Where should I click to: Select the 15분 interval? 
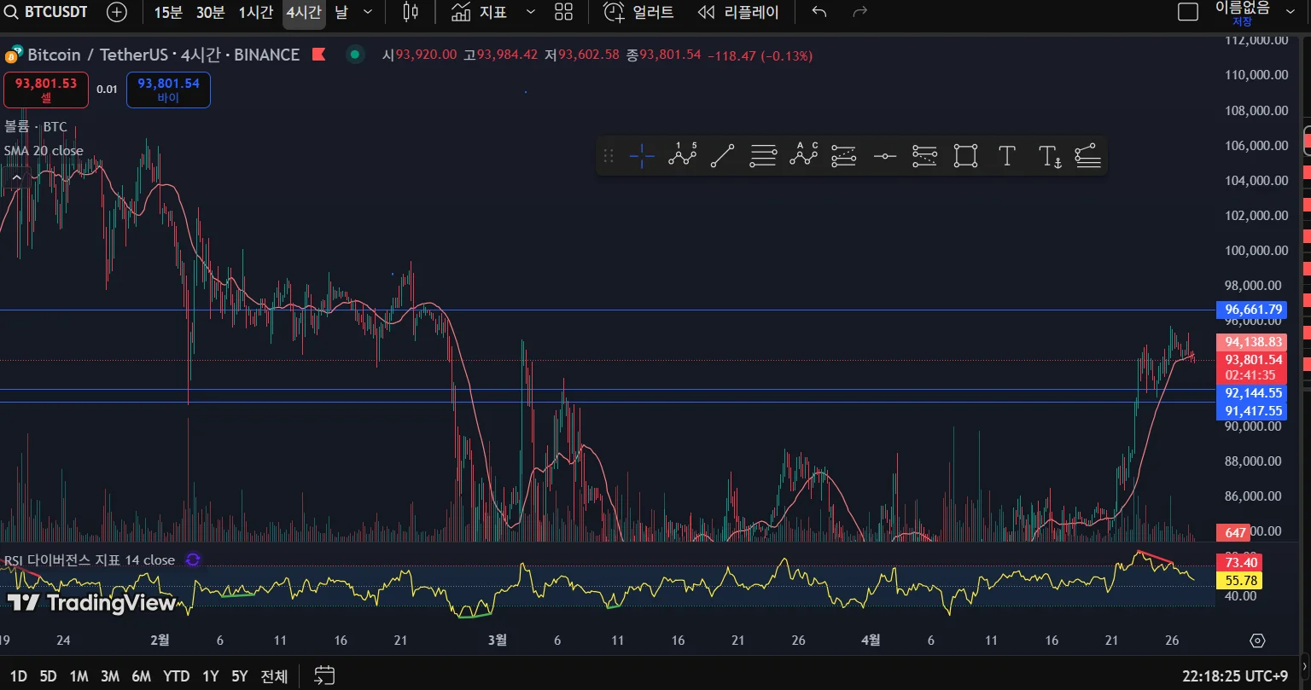click(168, 12)
